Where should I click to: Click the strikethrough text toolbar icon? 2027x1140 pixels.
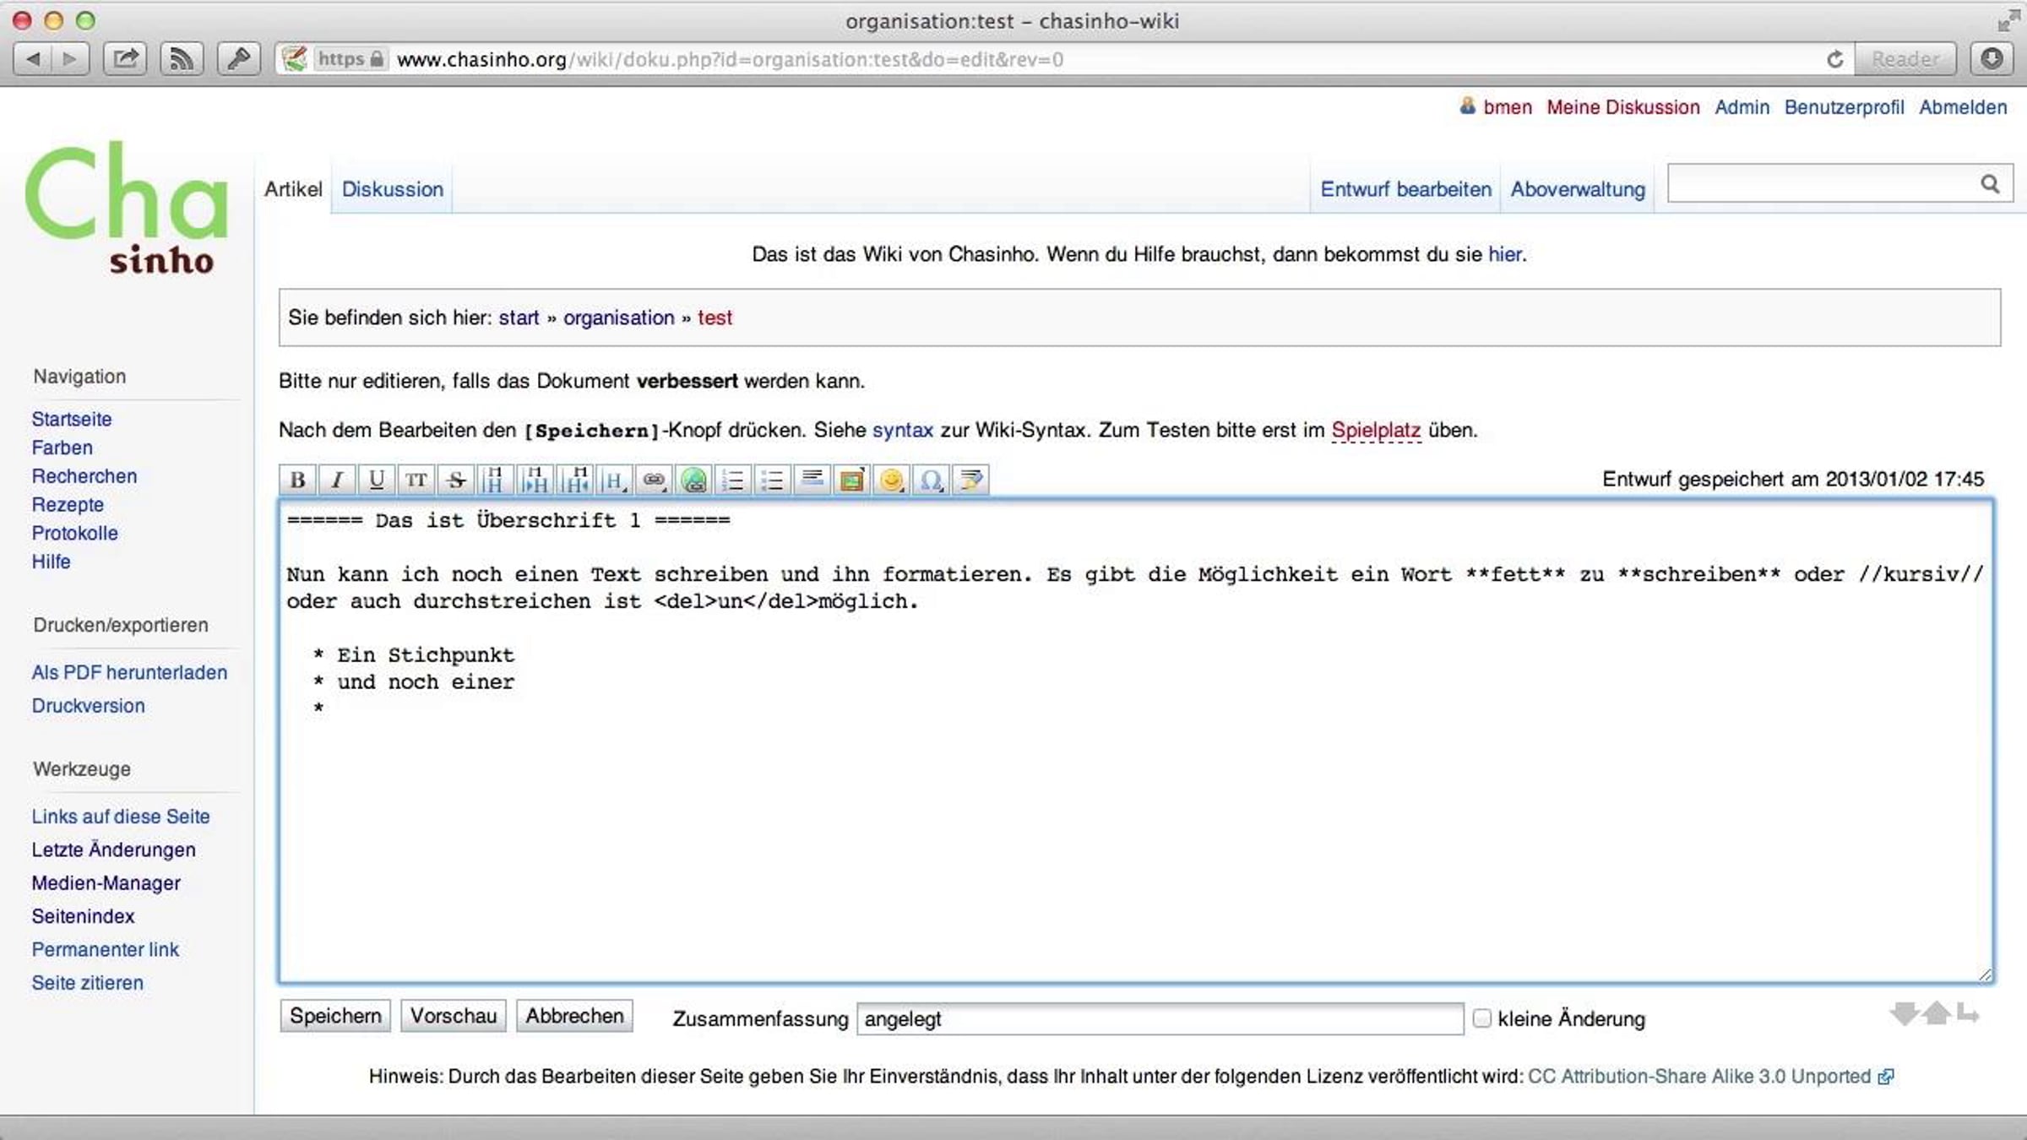click(456, 480)
